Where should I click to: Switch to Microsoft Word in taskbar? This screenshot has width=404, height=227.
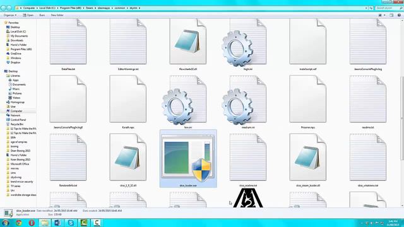[x=57, y=223]
